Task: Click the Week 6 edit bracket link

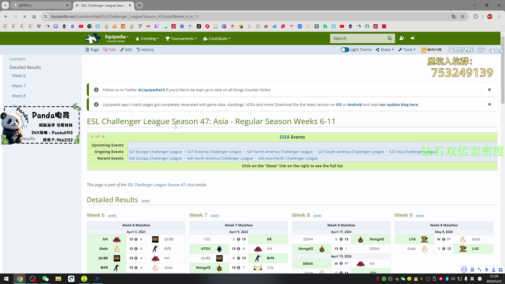Action: coord(112,216)
